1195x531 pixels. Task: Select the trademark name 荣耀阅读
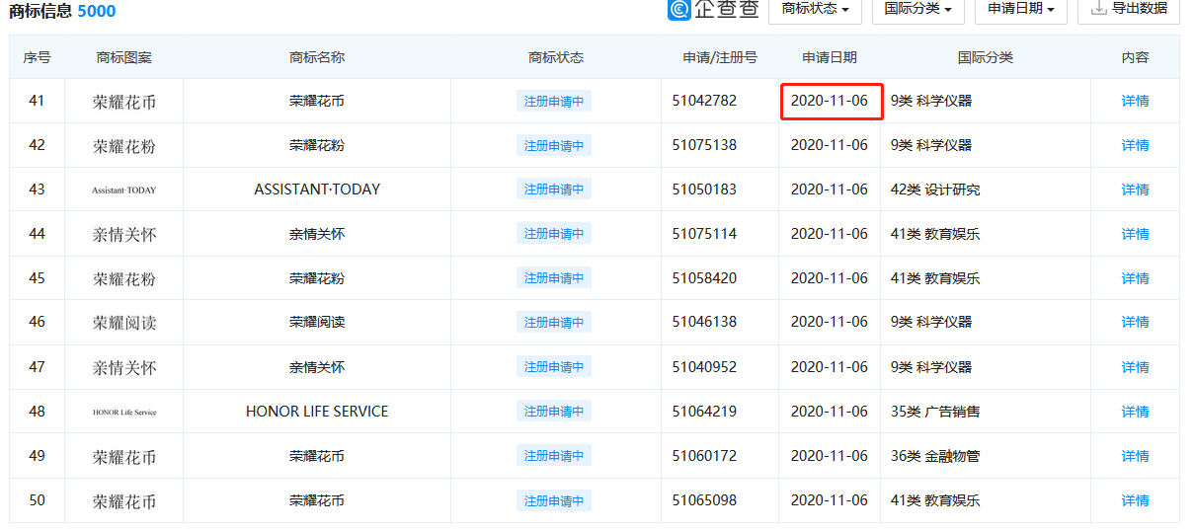point(317,322)
